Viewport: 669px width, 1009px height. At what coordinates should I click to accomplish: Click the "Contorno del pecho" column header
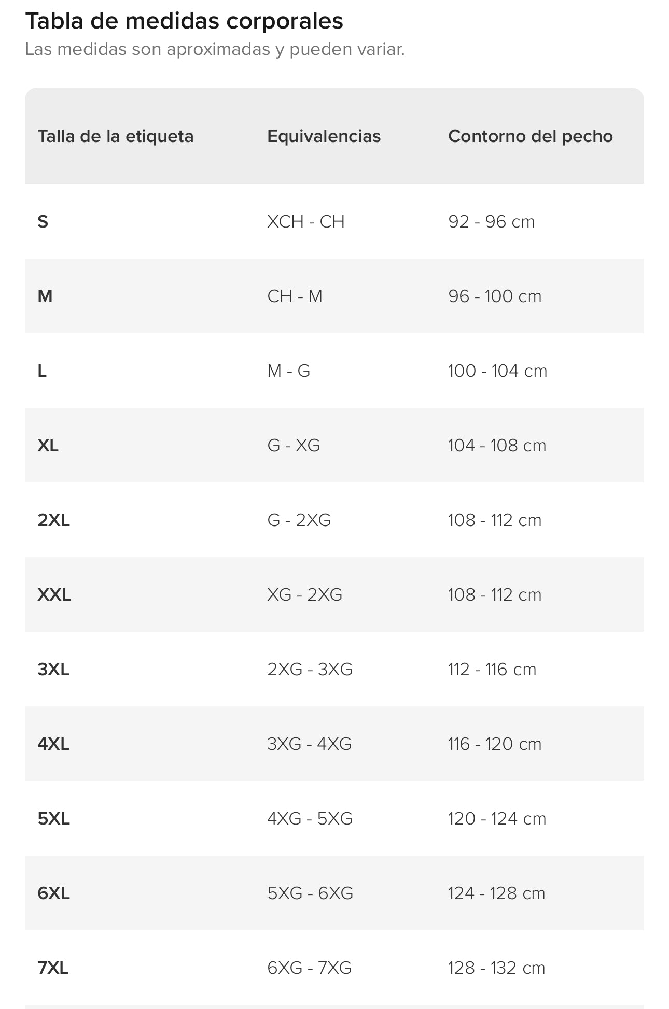530,136
